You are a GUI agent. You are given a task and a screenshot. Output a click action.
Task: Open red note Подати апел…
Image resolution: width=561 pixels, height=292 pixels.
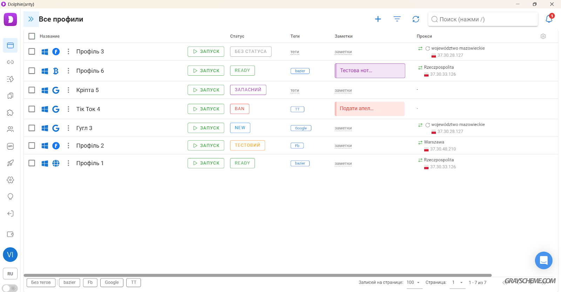click(x=370, y=109)
